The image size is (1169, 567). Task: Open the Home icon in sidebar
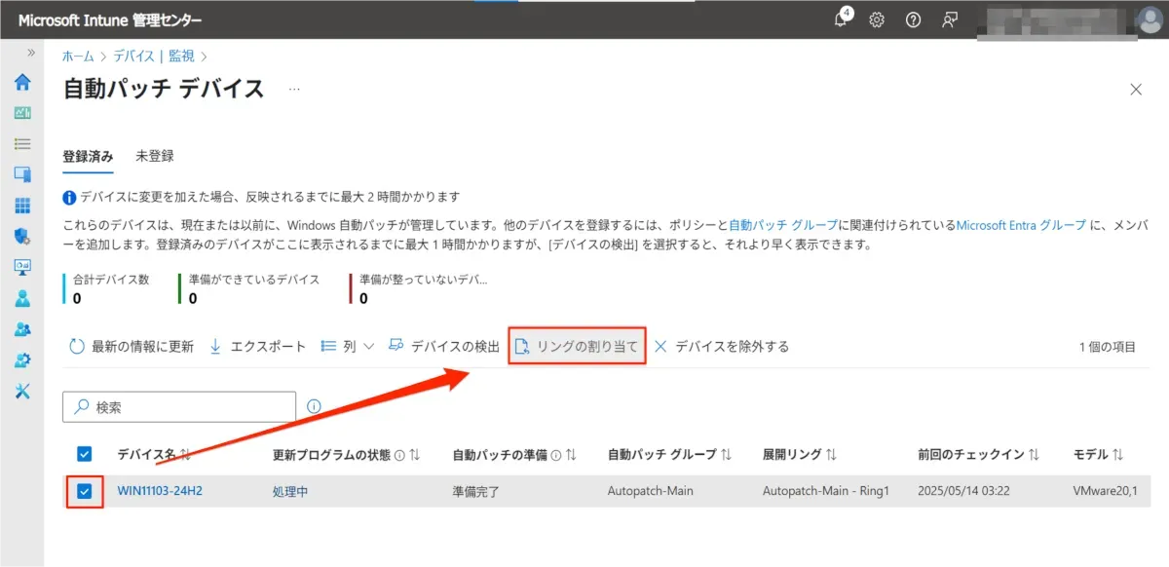point(22,82)
